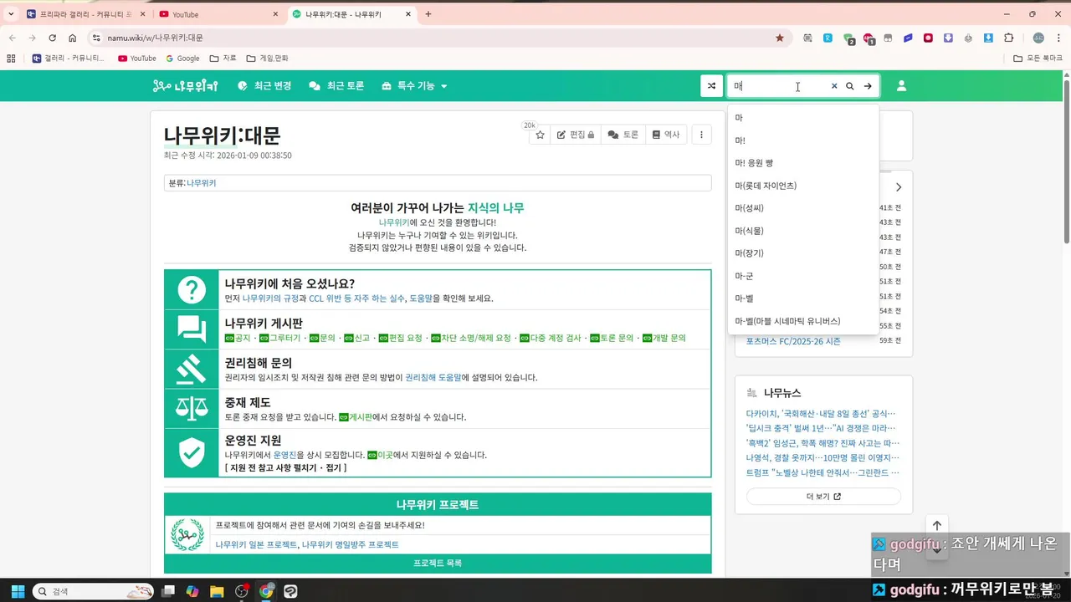
Task: Bookmark this page with the star in the address bar
Action: [x=780, y=38]
